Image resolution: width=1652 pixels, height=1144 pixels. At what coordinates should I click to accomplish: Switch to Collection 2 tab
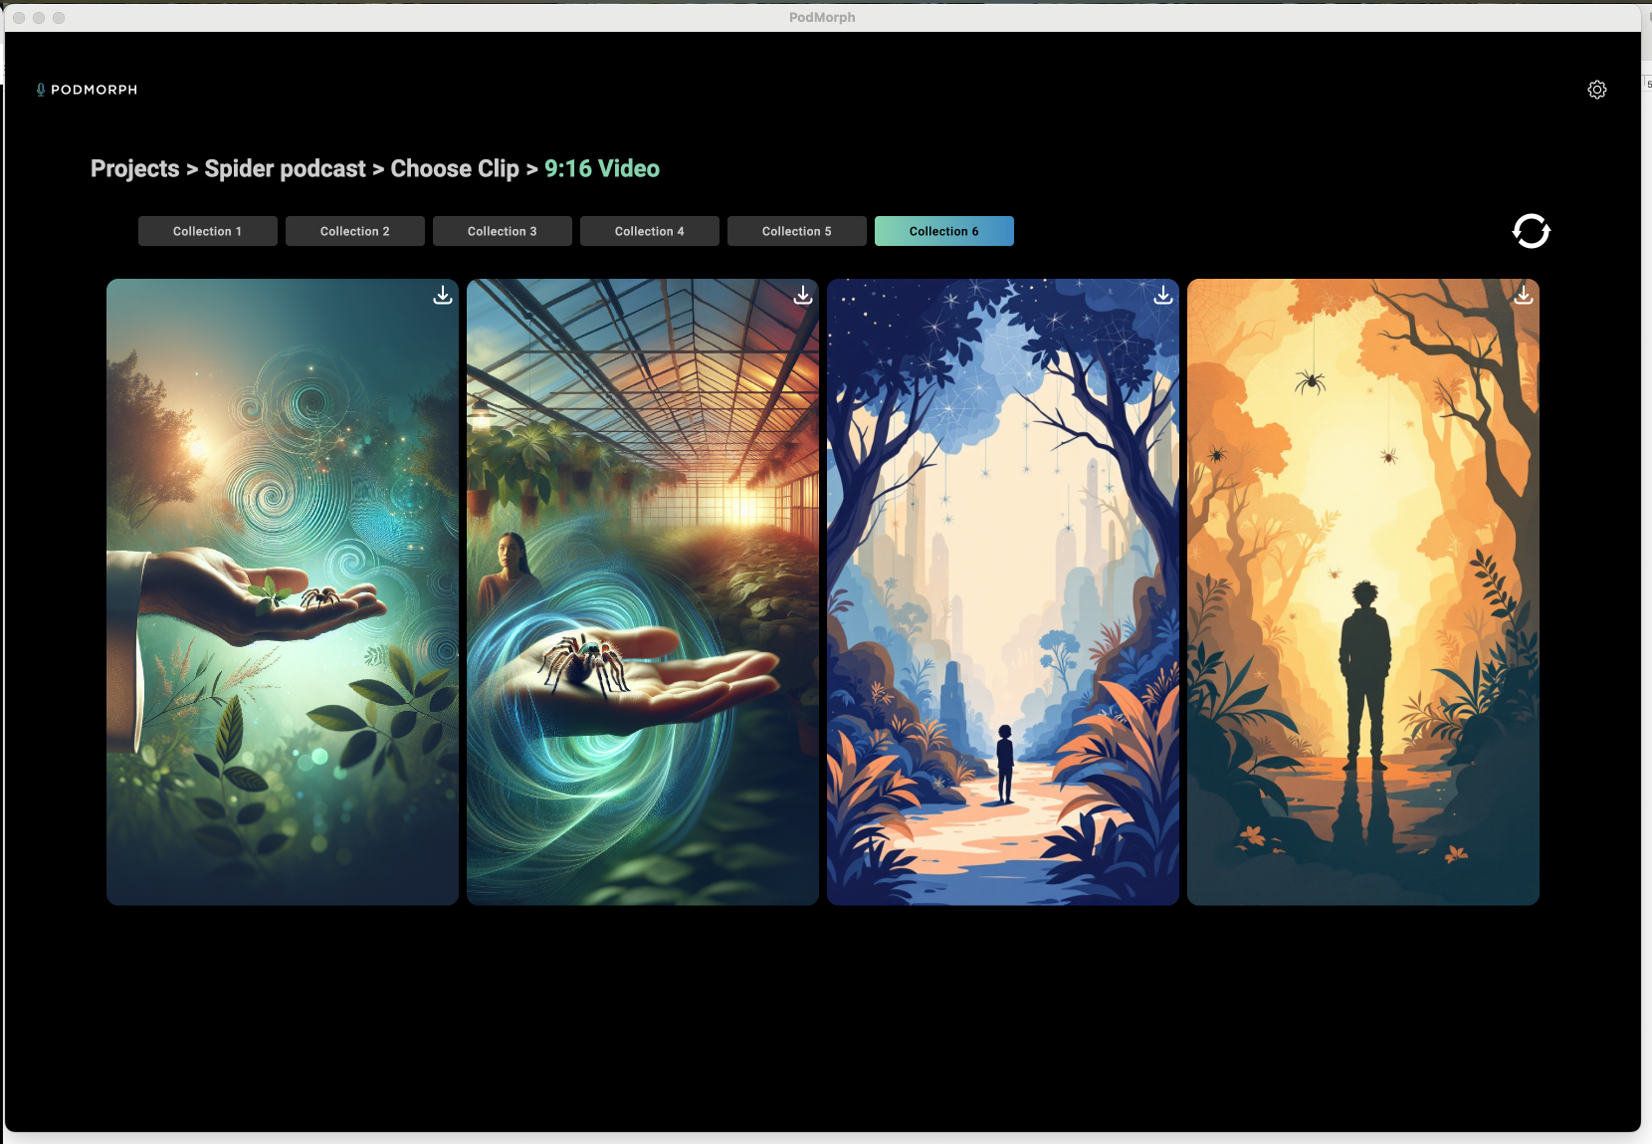pyautogui.click(x=354, y=231)
